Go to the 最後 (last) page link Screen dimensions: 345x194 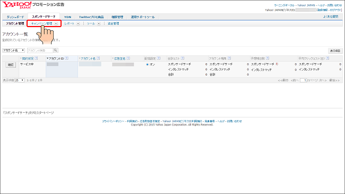[x=334, y=80]
